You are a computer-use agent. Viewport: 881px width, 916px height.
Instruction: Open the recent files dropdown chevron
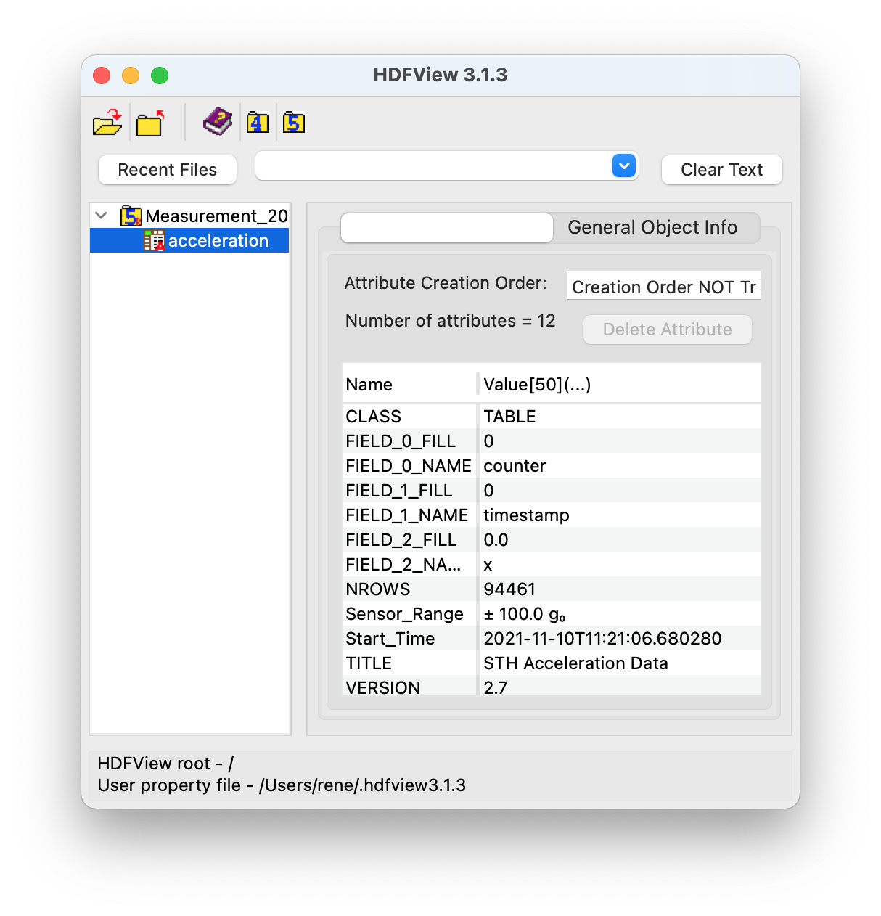(623, 165)
